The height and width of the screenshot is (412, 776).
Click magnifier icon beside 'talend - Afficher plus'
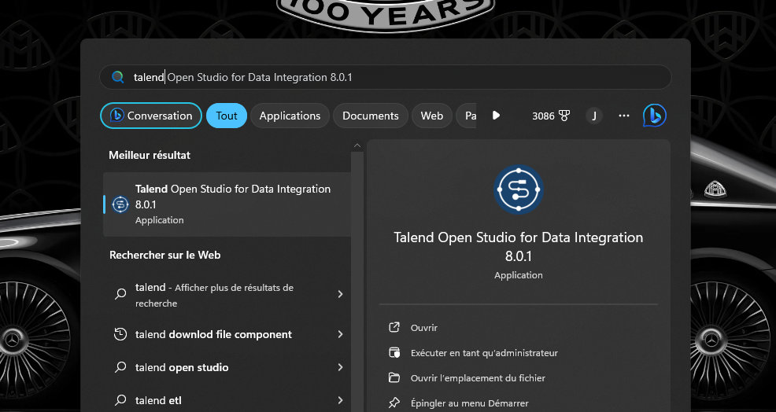[120, 294]
